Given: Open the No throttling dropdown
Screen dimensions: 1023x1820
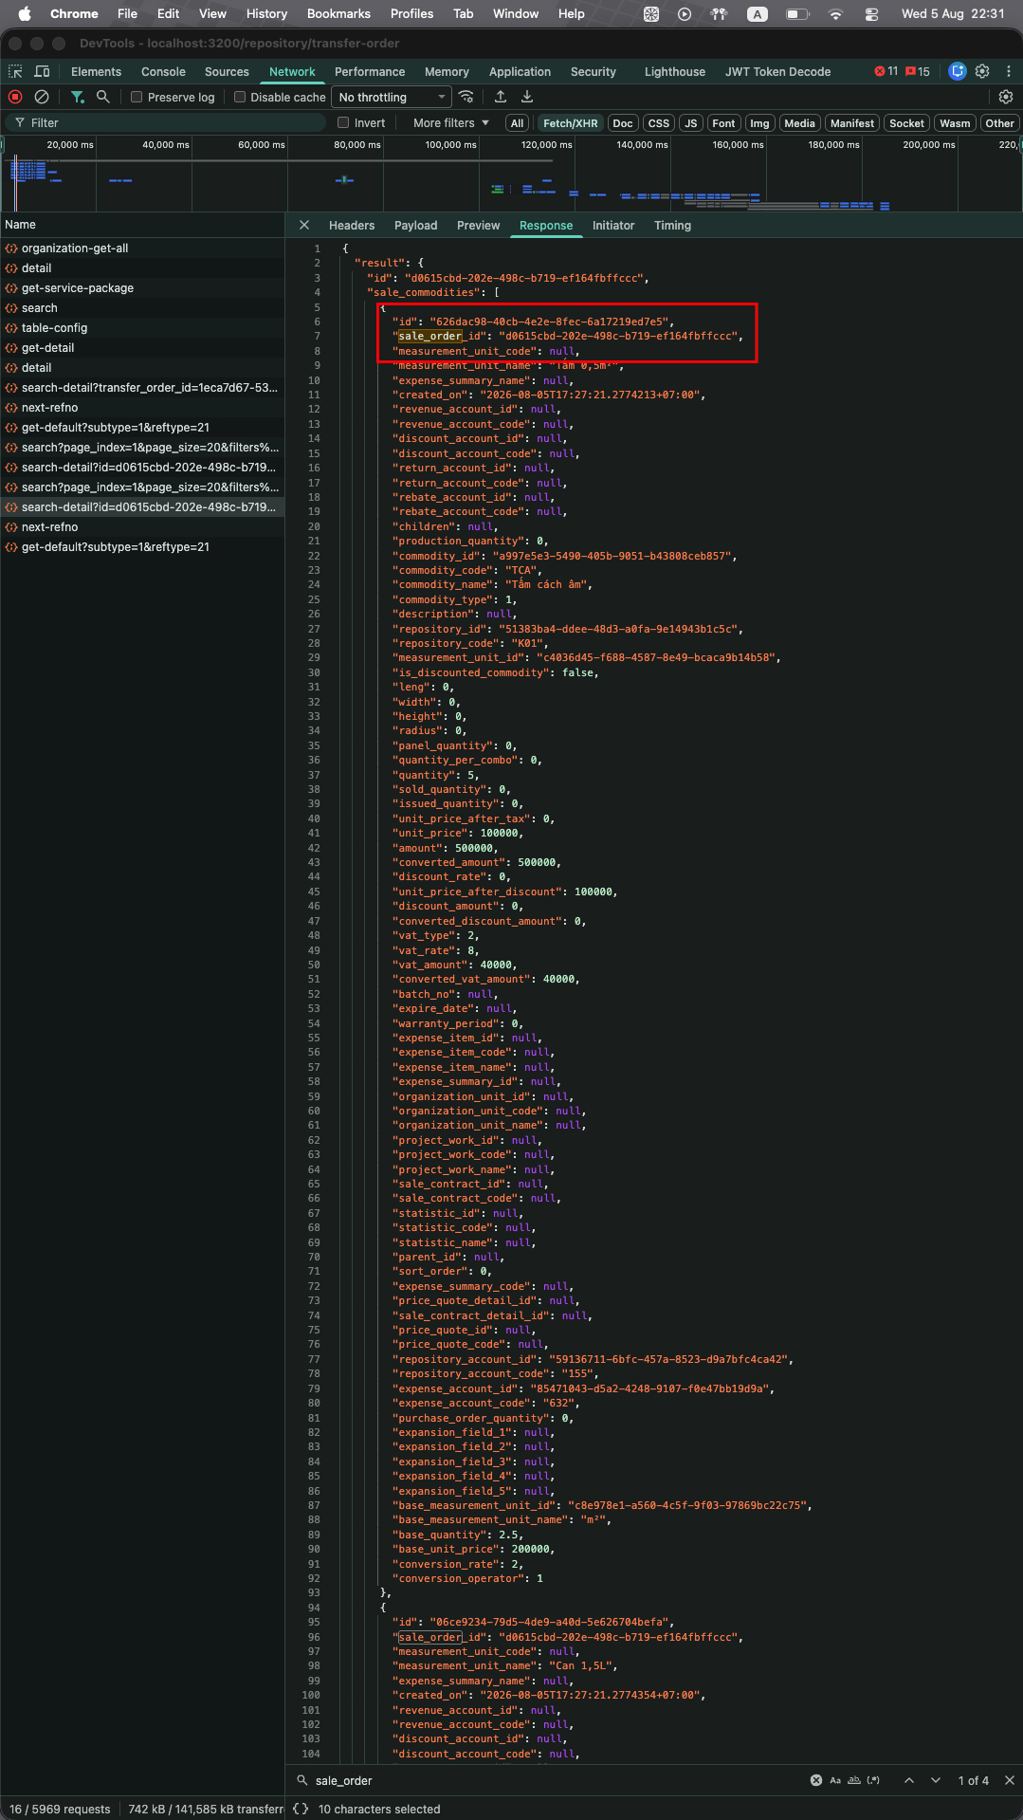Looking at the screenshot, I should [x=392, y=97].
